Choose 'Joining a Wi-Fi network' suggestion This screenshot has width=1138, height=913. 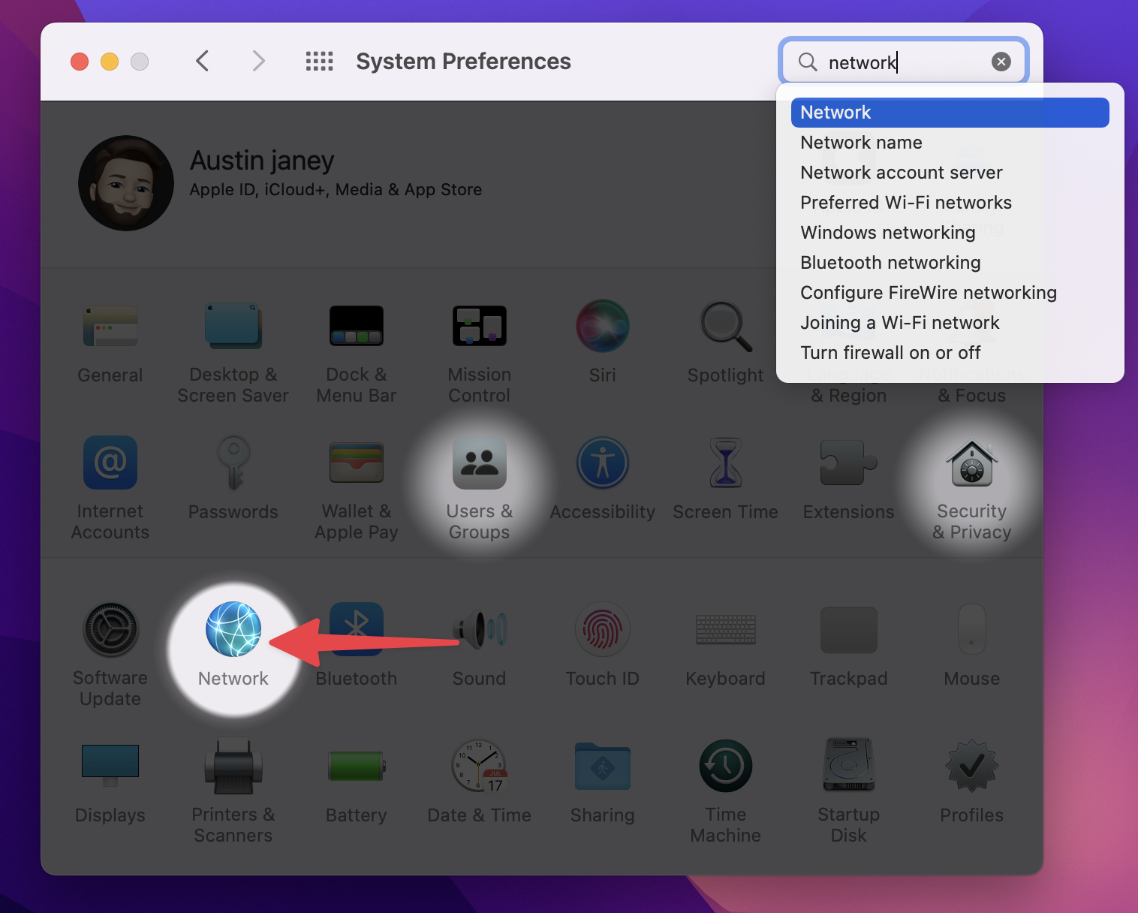[899, 323]
